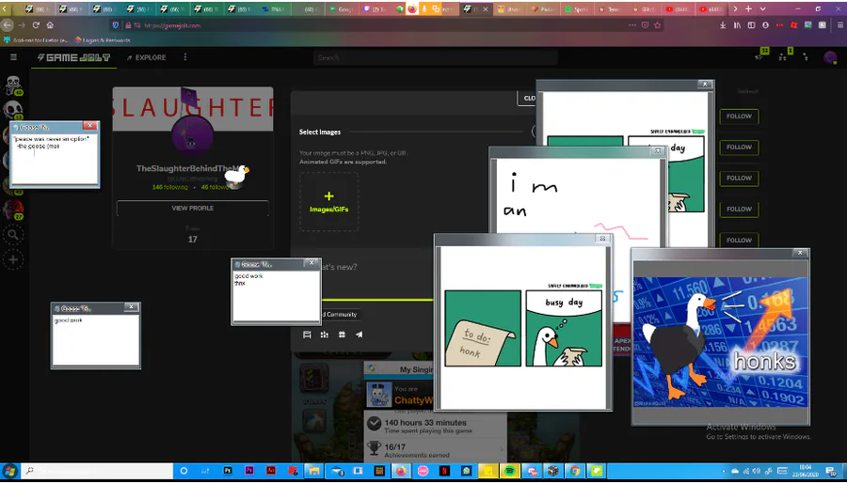
Task: Open friends icon with badge 1
Action: tap(783, 56)
